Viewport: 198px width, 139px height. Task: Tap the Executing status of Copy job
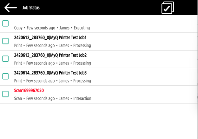tap(81, 28)
